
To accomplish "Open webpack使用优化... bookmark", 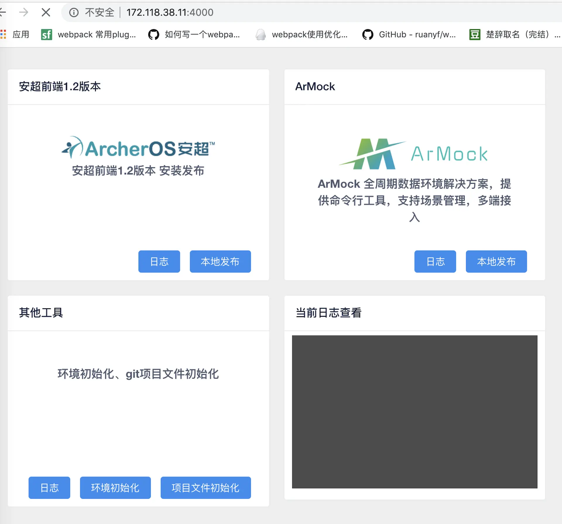I will [x=301, y=35].
